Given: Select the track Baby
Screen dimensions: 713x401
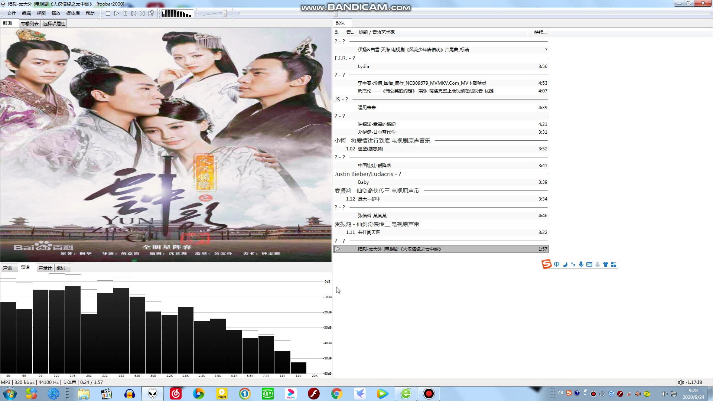Looking at the screenshot, I should click(441, 182).
